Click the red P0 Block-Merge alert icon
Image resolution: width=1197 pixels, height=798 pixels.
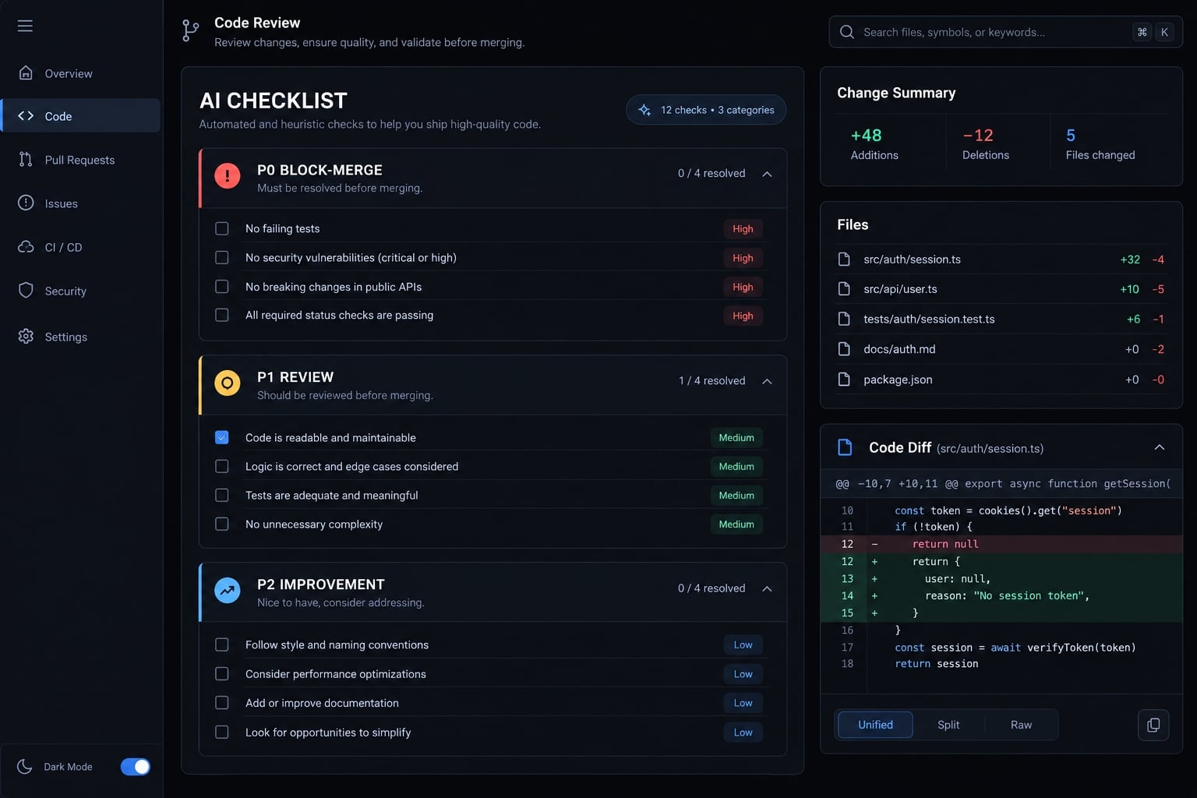tap(228, 175)
